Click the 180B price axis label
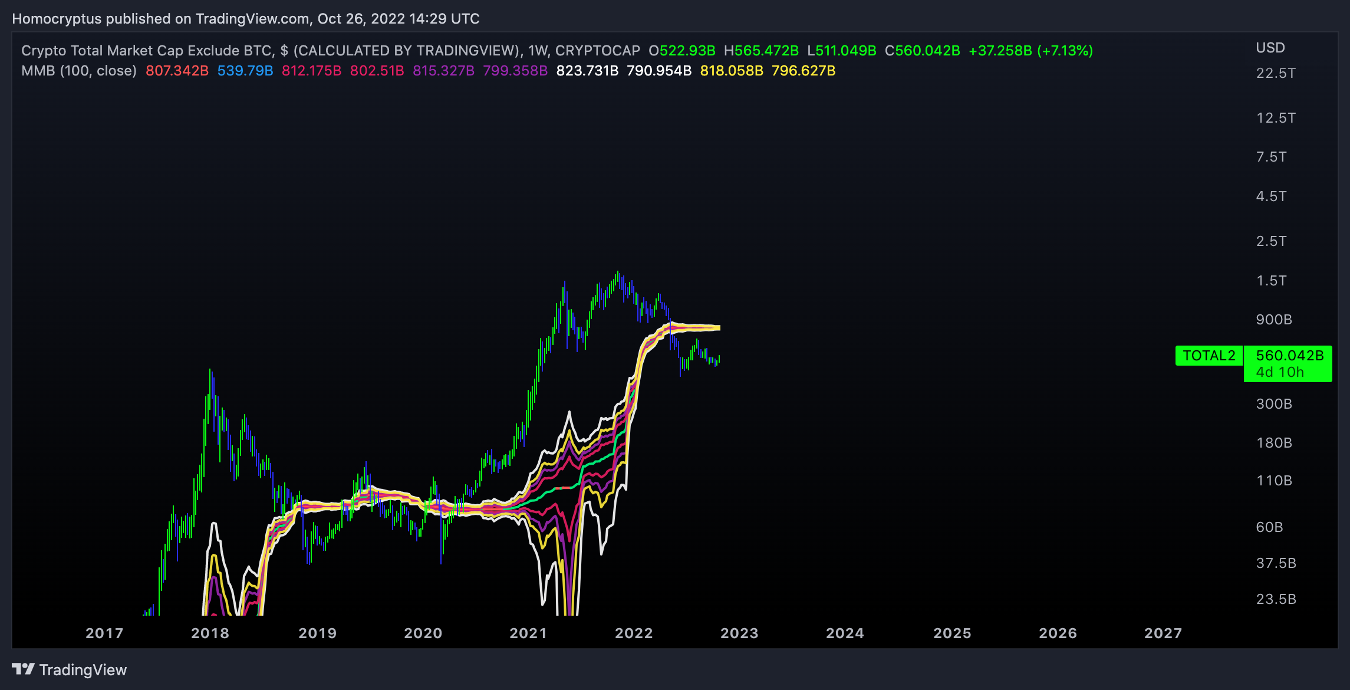Image resolution: width=1350 pixels, height=690 pixels. [x=1274, y=443]
